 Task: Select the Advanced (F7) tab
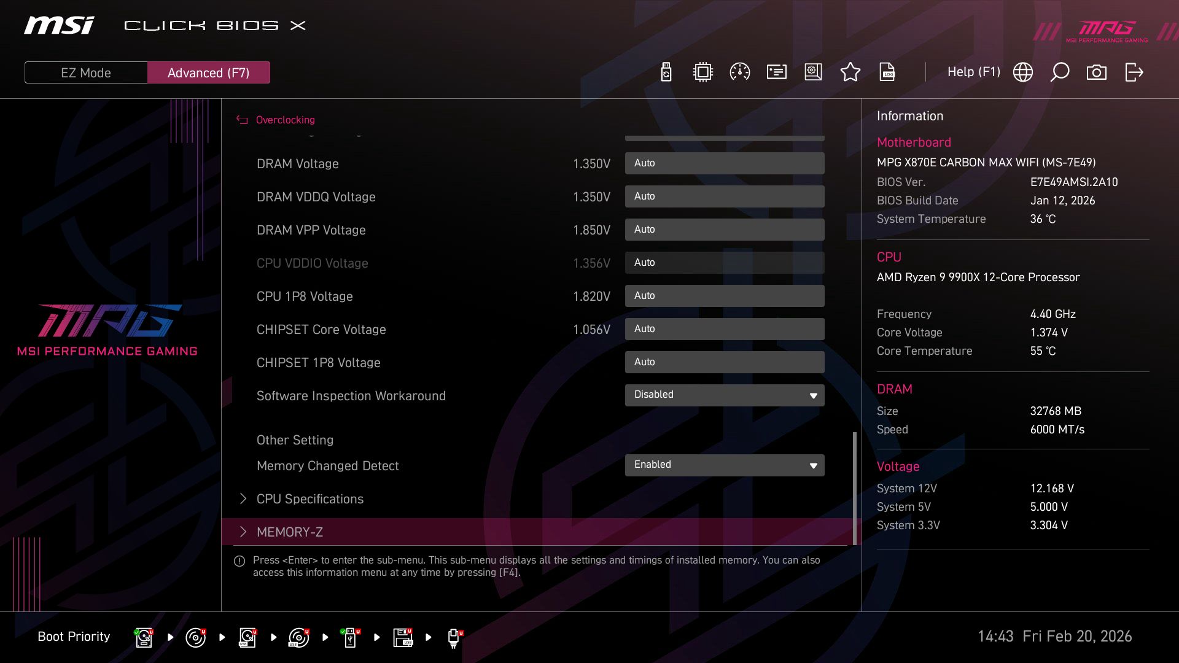pos(209,72)
